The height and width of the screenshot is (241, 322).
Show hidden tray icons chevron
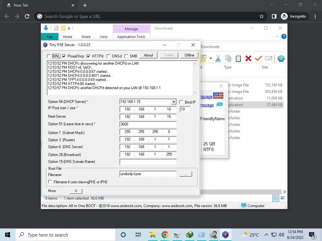[266, 235]
